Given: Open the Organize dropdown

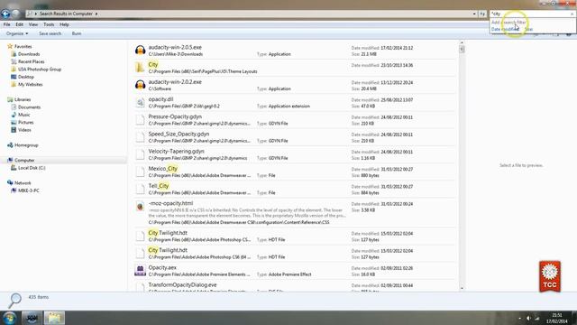Looking at the screenshot, I should pyautogui.click(x=17, y=33).
